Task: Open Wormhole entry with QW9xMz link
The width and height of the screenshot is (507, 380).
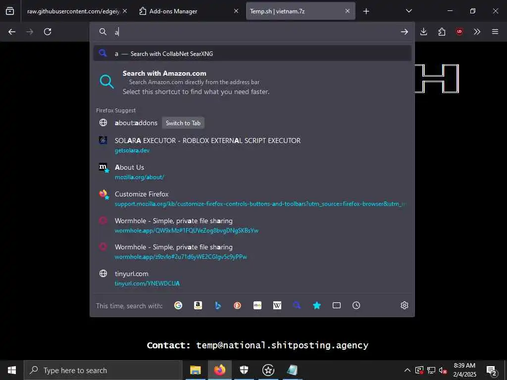Action: [x=252, y=225]
